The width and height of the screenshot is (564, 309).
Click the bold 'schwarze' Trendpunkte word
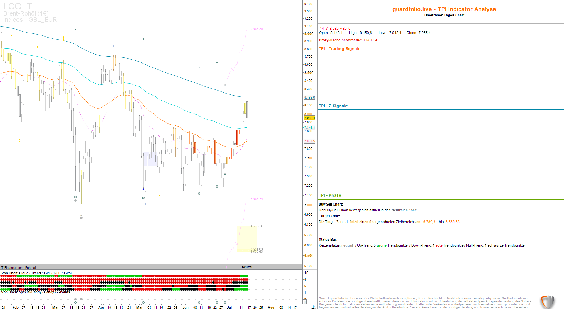[495, 245]
